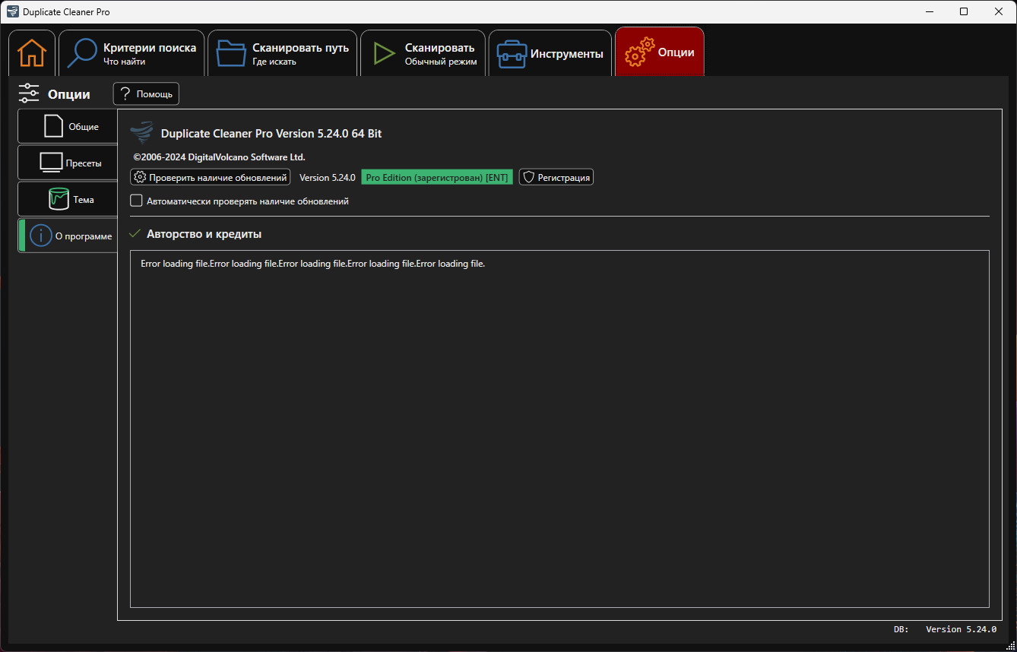
Task: Select the Опции tab
Action: 659,53
